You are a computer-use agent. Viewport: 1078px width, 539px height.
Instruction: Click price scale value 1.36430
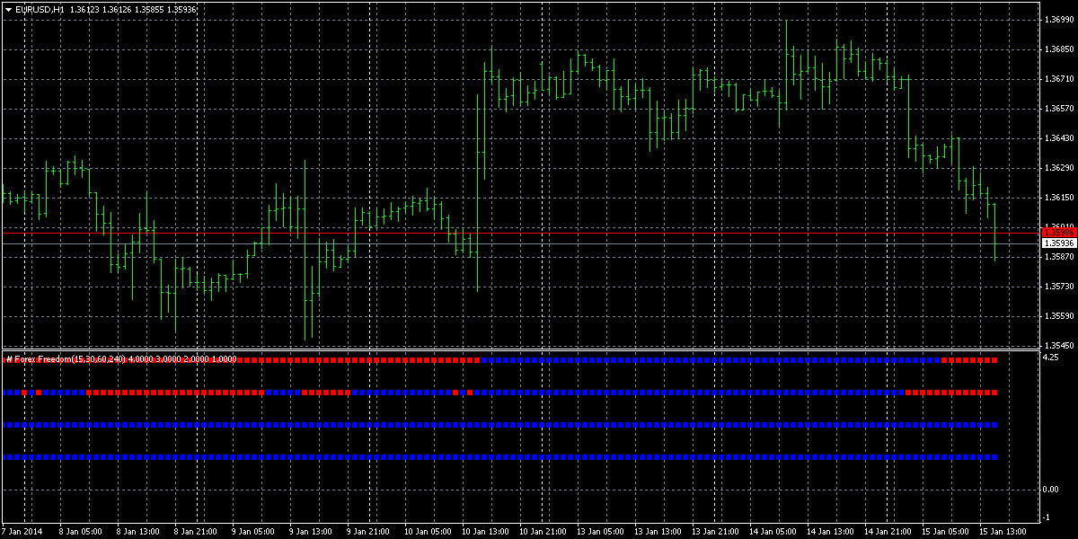point(1059,138)
